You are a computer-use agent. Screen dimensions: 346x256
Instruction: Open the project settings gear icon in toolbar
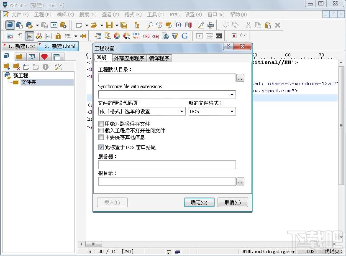coord(63,25)
